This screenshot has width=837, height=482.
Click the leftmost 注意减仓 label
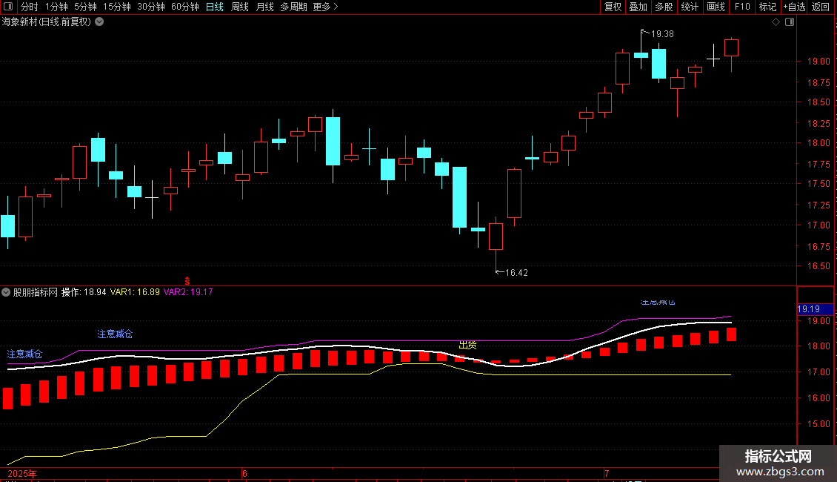pyautogui.click(x=24, y=354)
